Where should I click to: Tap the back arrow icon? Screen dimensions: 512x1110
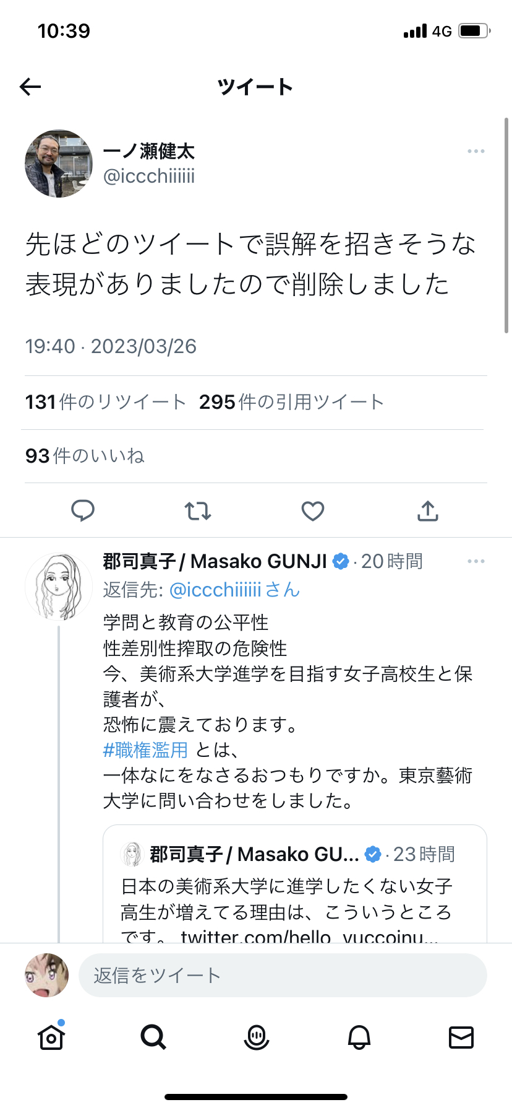tap(30, 87)
